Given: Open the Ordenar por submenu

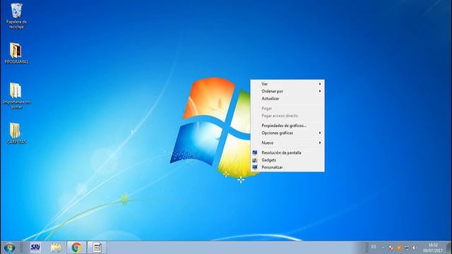Looking at the screenshot, I should coord(287,91).
